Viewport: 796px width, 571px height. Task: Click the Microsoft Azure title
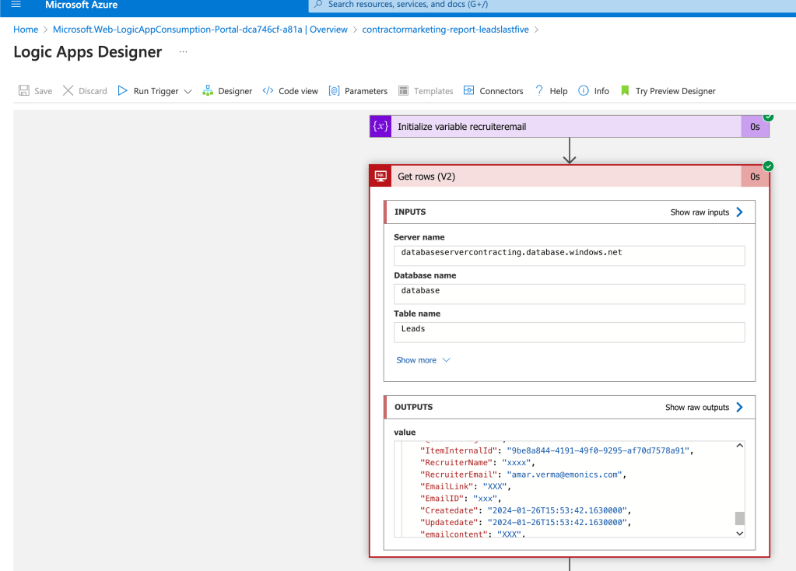click(81, 5)
